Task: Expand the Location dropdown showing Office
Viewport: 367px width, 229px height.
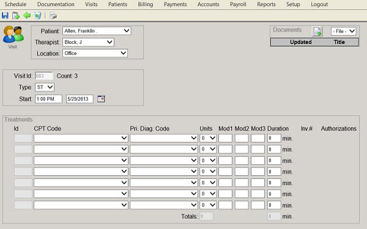Action: (x=95, y=53)
